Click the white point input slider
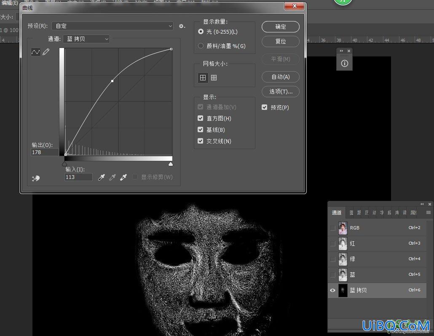This screenshot has width=434, height=336. click(171, 164)
